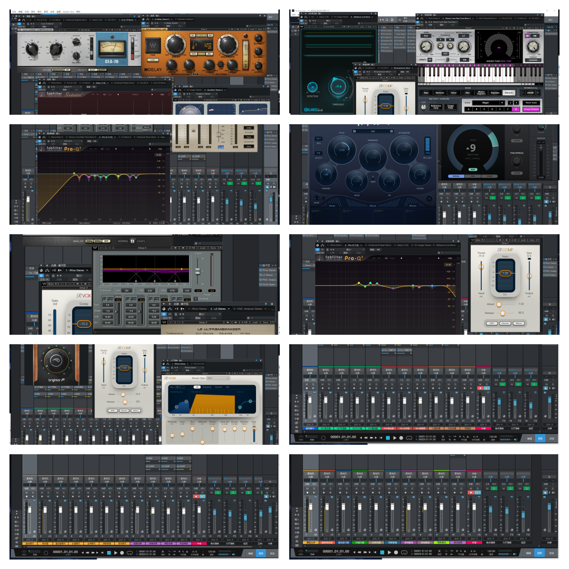
Task: Click the Stop button in bottom-right transport bar
Action: 382,552
